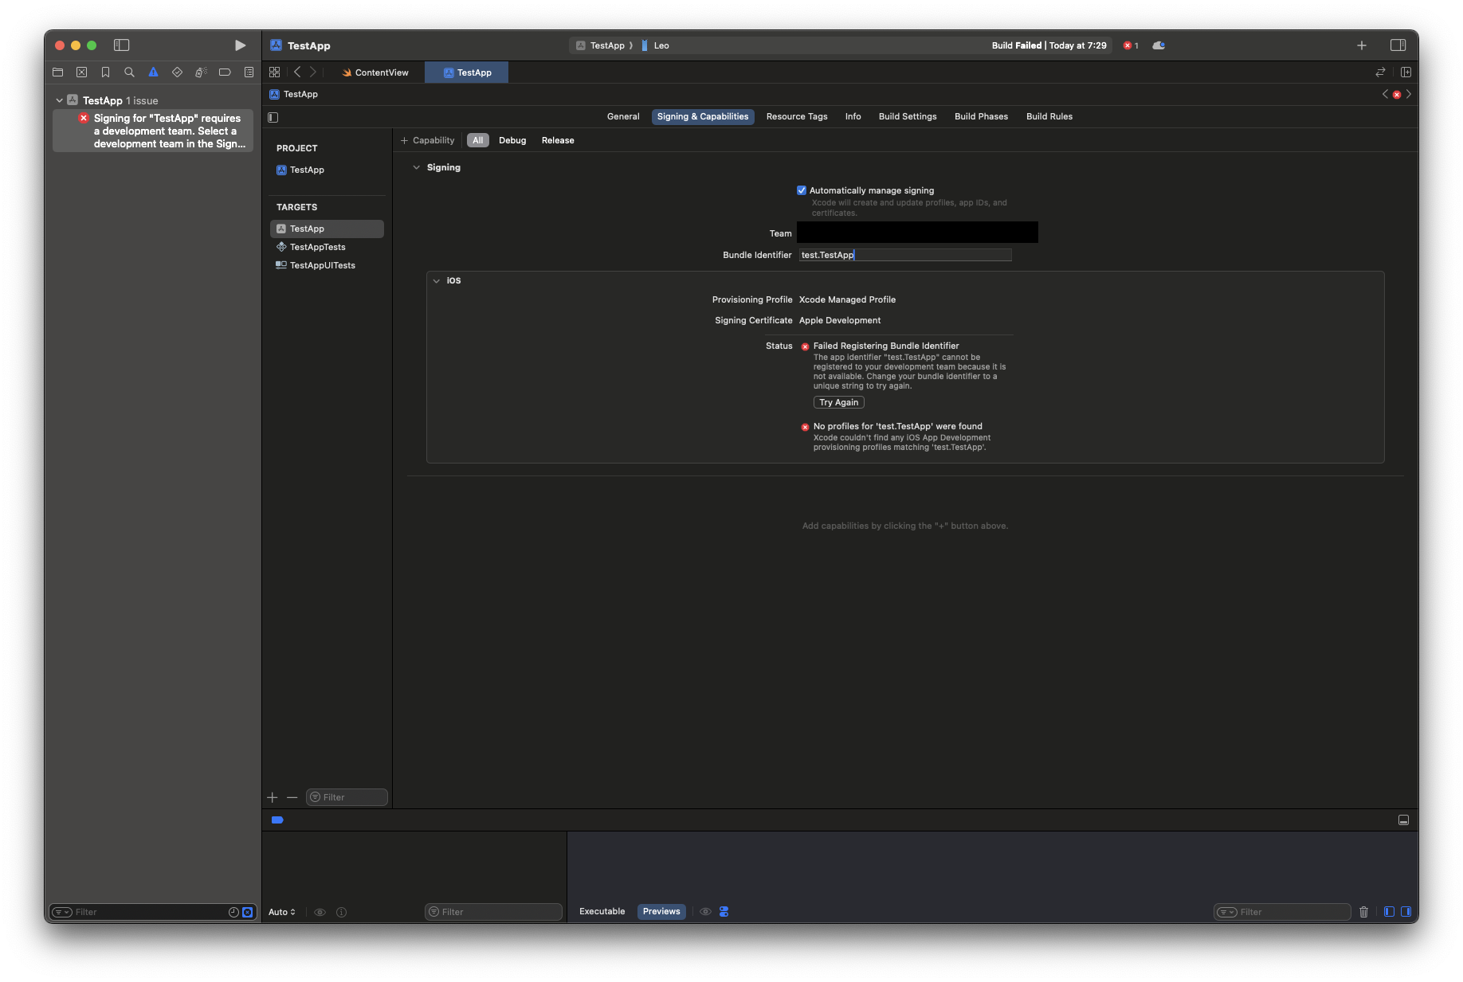The height and width of the screenshot is (982, 1463).
Task: Open the Issue navigator warning triangle
Action: coord(153,72)
